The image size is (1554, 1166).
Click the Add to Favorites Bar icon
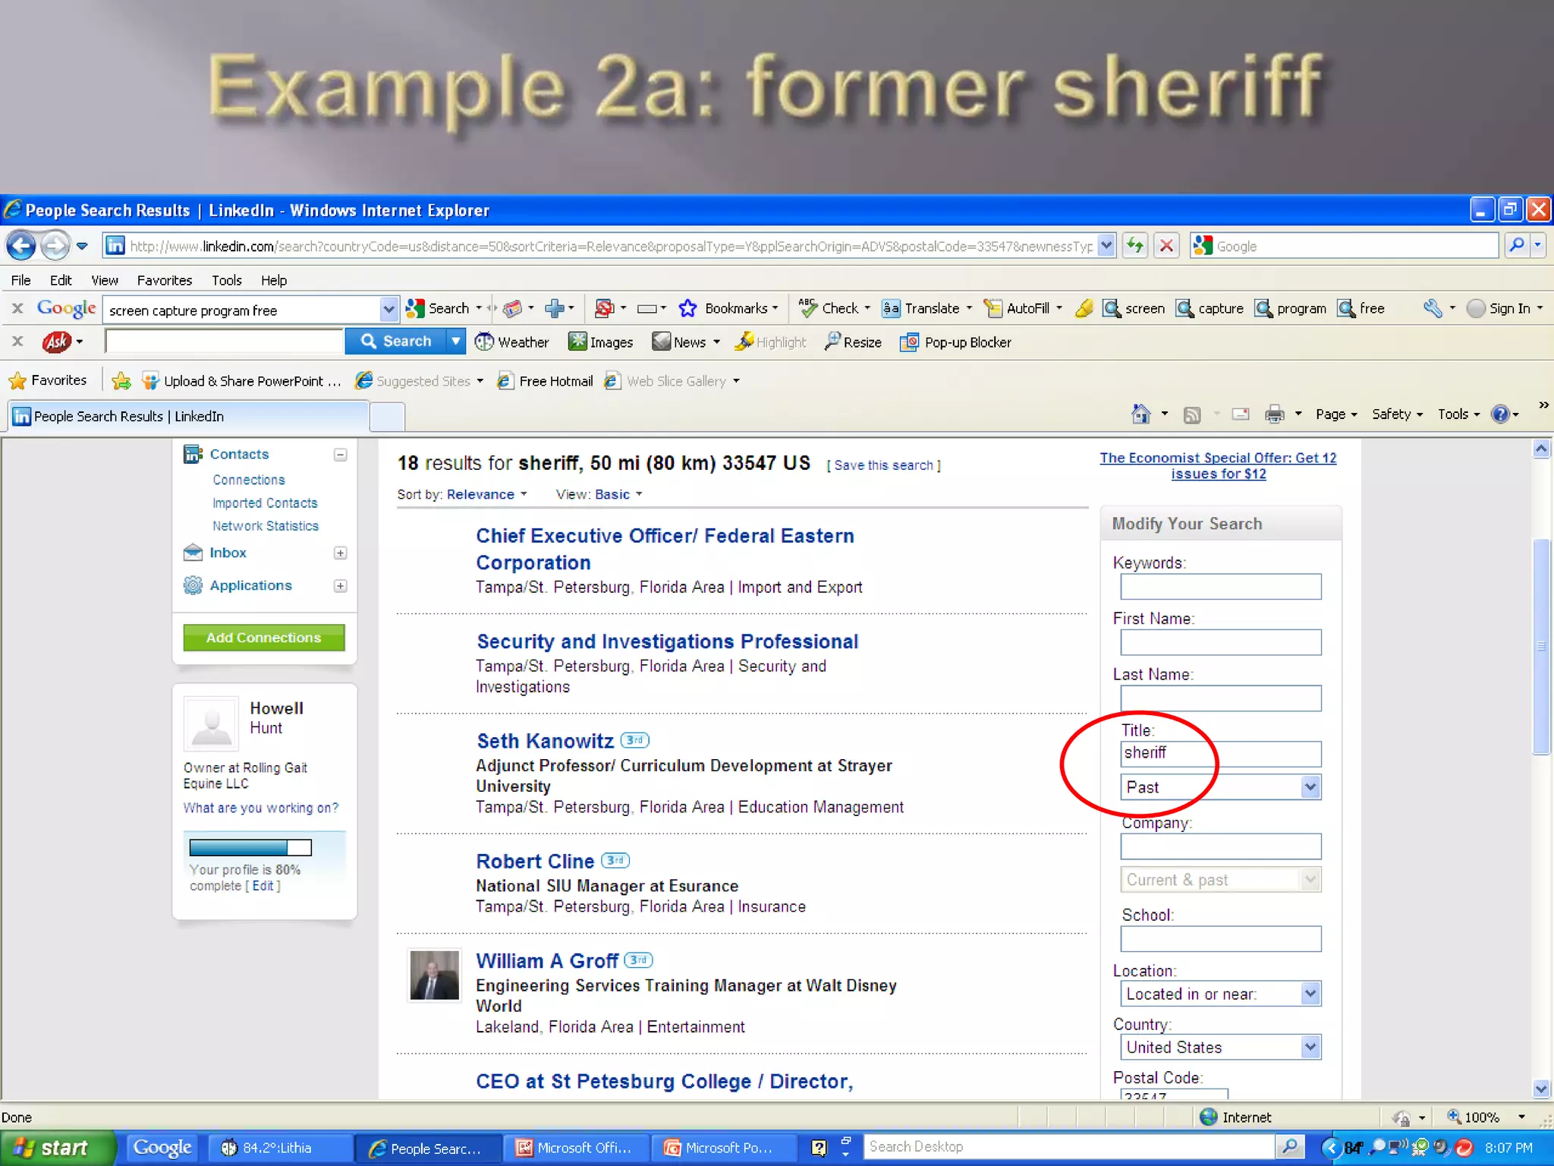(x=121, y=381)
